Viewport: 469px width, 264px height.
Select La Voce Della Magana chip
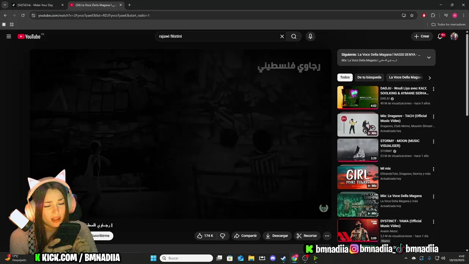(405, 77)
